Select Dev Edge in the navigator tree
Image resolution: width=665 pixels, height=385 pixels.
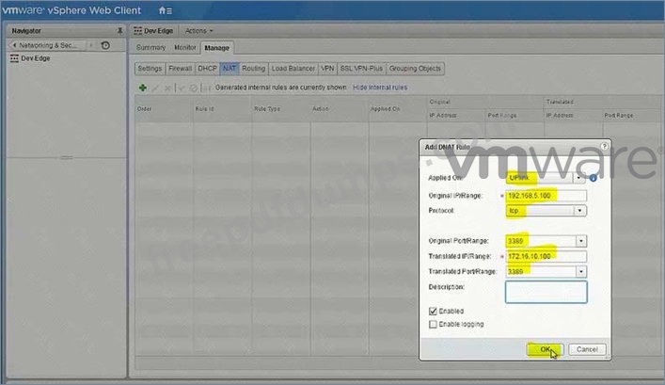coord(36,58)
